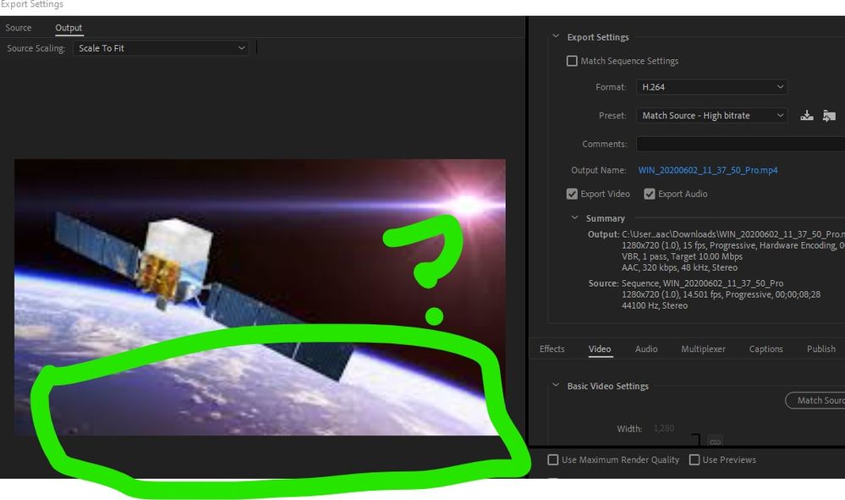Switch to the Effects tab

[x=551, y=349]
